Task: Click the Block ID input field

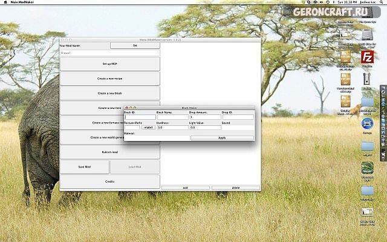Action: [140, 117]
